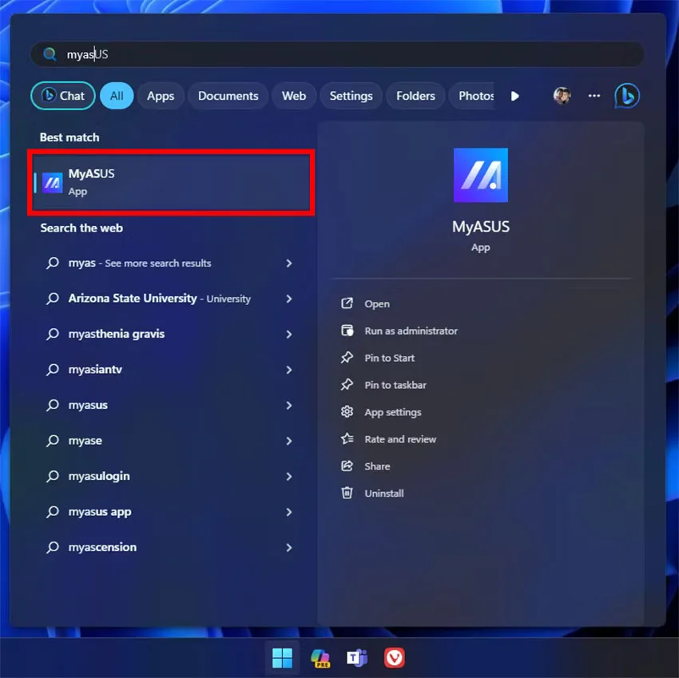Click the pin icon beside Pin to taskbar

tap(347, 384)
